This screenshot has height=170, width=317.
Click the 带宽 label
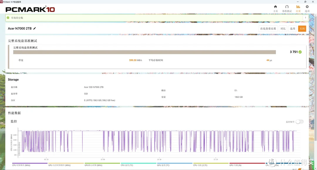tap(21, 60)
